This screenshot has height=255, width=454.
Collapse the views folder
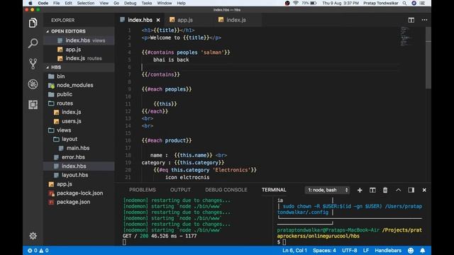click(x=60, y=130)
